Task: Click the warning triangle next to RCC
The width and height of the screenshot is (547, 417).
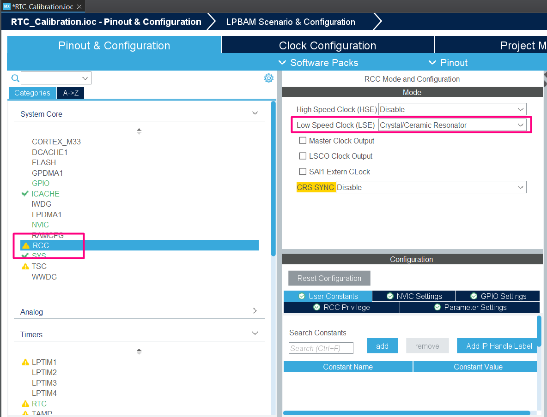Action: pos(25,245)
